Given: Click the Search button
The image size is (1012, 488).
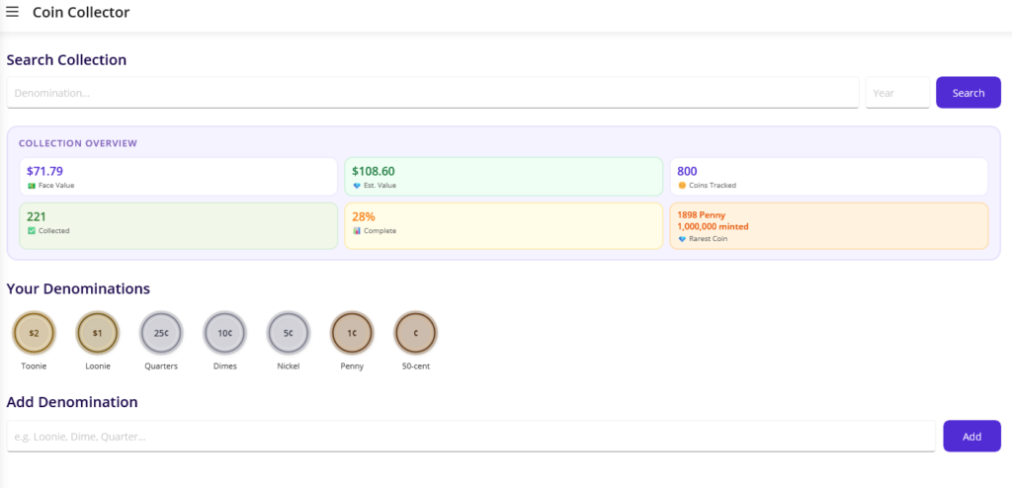Looking at the screenshot, I should point(968,93).
